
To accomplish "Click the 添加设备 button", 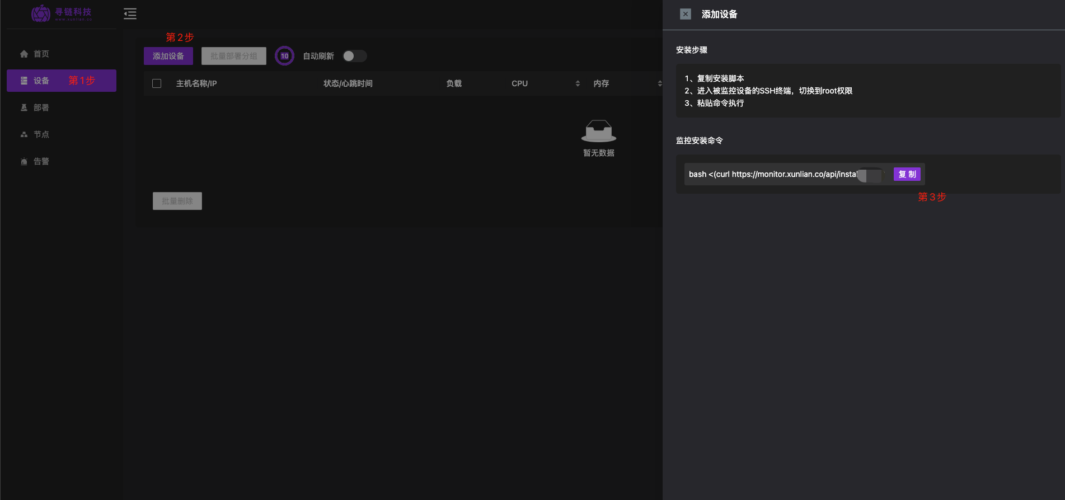I will coord(168,56).
